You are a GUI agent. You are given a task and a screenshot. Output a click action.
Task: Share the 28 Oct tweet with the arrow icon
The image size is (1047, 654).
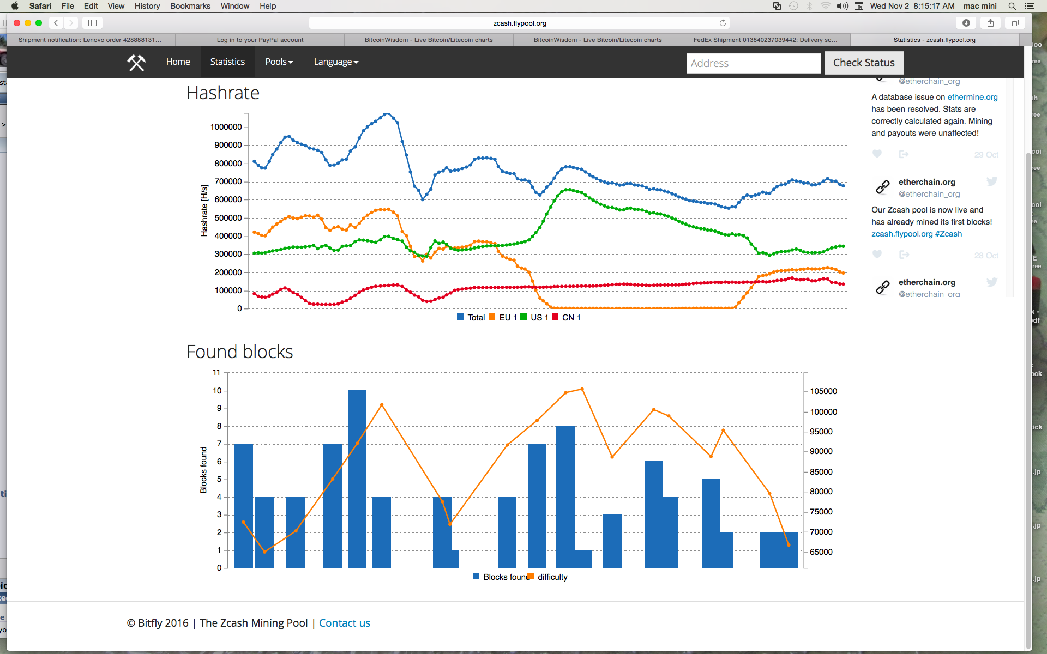[904, 255]
